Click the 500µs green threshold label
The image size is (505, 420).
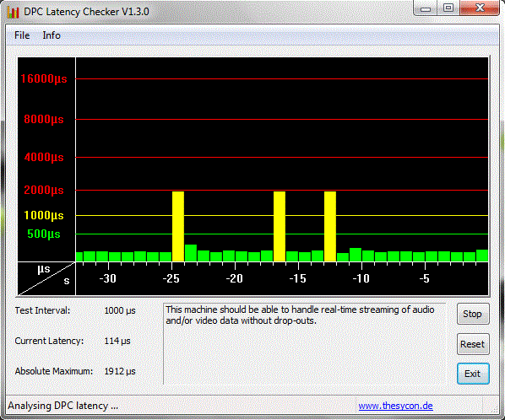(x=44, y=234)
